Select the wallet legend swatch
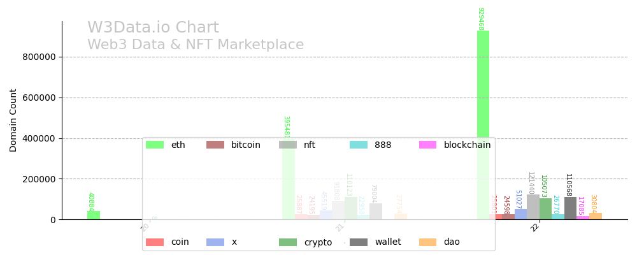Viewport: 637px width, 255px height. (x=359, y=242)
